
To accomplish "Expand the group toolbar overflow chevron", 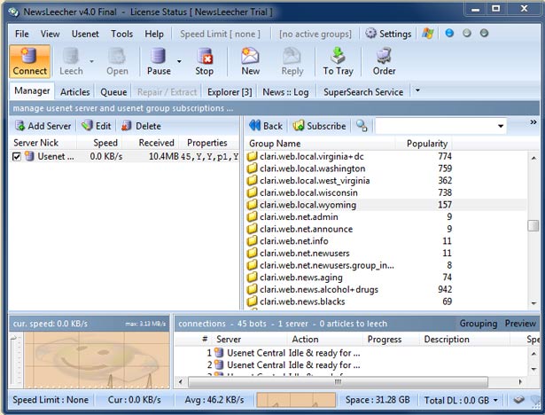I will [533, 122].
